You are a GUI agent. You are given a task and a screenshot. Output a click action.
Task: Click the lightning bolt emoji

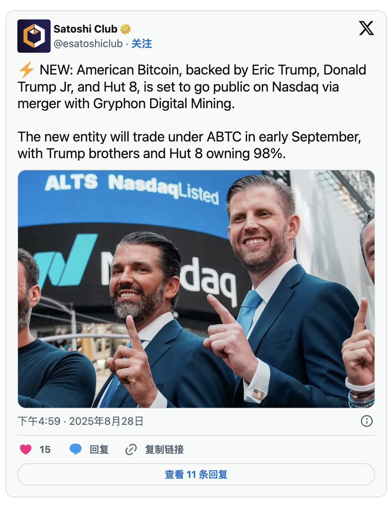(x=26, y=70)
